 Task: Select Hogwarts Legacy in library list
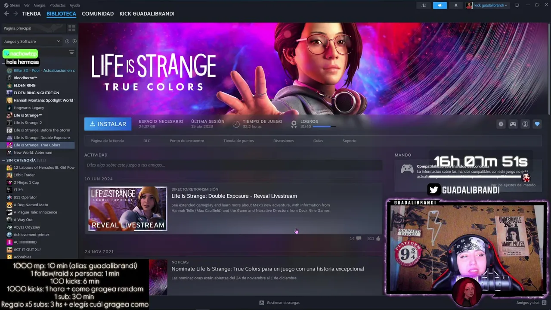29,108
